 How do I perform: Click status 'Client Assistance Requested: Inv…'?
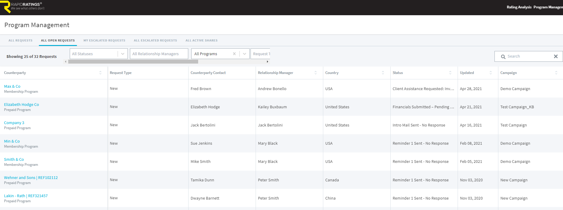tap(423, 89)
